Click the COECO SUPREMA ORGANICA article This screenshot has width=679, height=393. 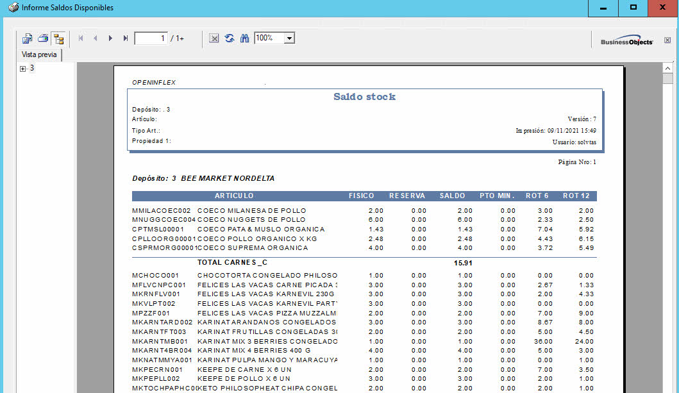[x=253, y=248]
